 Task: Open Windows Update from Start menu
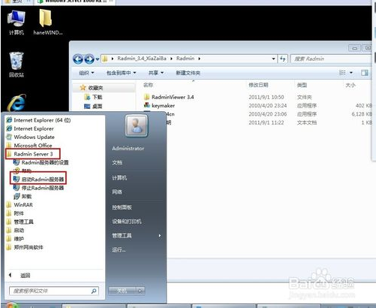click(31, 137)
